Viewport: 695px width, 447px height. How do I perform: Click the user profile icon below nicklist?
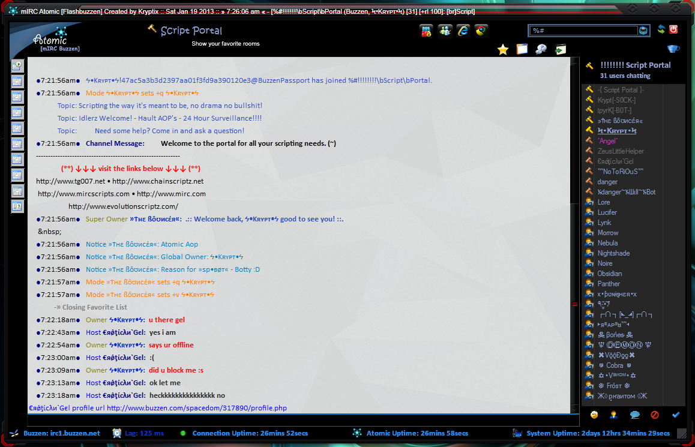pyautogui.click(x=614, y=415)
